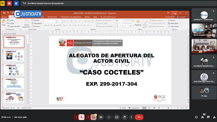Open the Presentación con diapositivas tab
The image size is (217, 122).
coord(71,17)
